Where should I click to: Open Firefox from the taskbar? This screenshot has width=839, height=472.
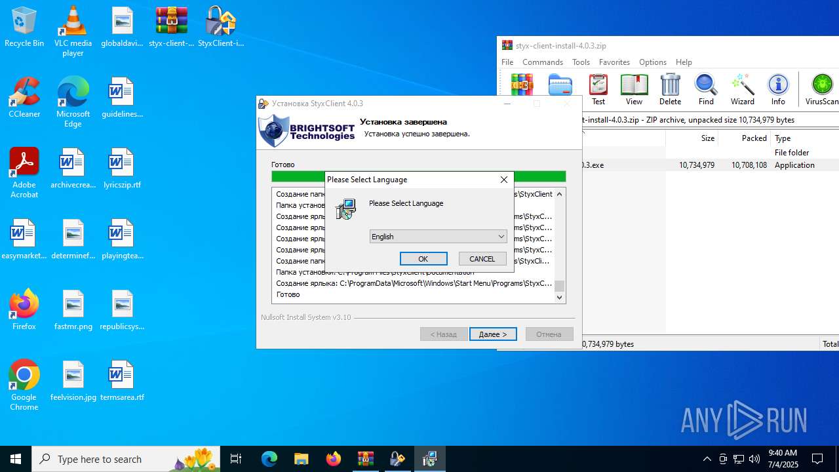tap(333, 459)
